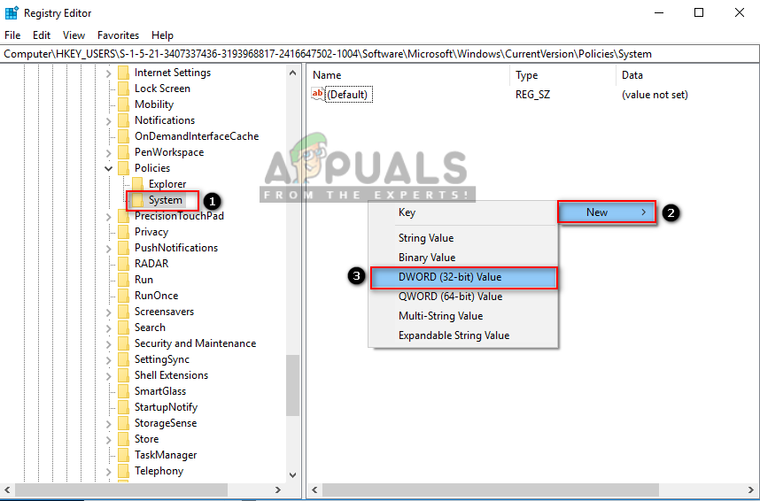760x501 pixels.
Task: Click the RADAR folder icon
Action: [x=124, y=264]
